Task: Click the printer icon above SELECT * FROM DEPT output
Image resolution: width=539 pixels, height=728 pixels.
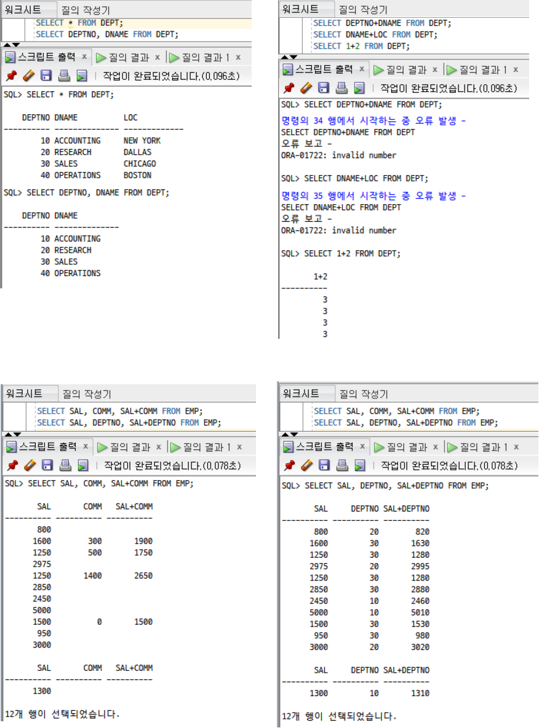Action: click(x=64, y=76)
